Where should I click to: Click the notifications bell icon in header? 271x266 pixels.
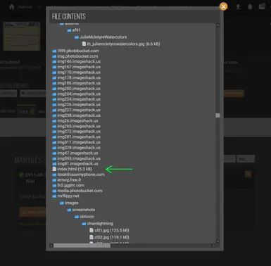[250, 6]
